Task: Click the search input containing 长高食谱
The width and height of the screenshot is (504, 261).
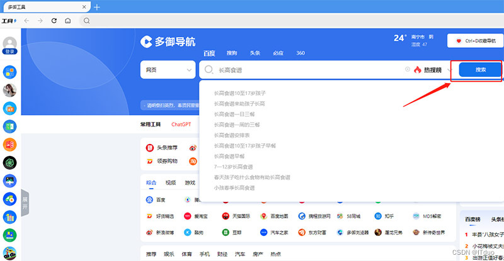Action: pyautogui.click(x=302, y=70)
